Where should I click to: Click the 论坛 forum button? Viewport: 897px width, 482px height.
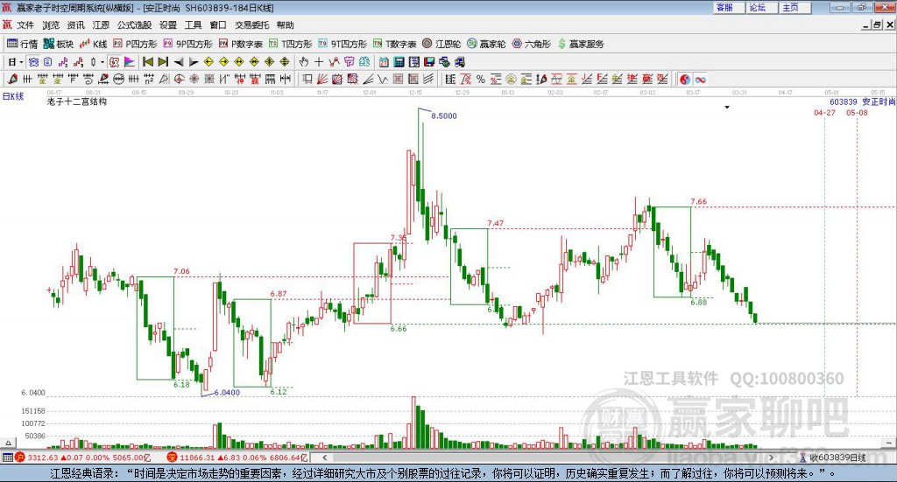point(762,7)
